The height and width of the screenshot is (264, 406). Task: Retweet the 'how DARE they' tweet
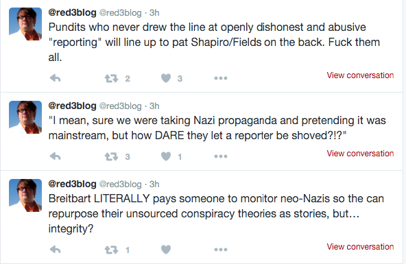[111, 156]
